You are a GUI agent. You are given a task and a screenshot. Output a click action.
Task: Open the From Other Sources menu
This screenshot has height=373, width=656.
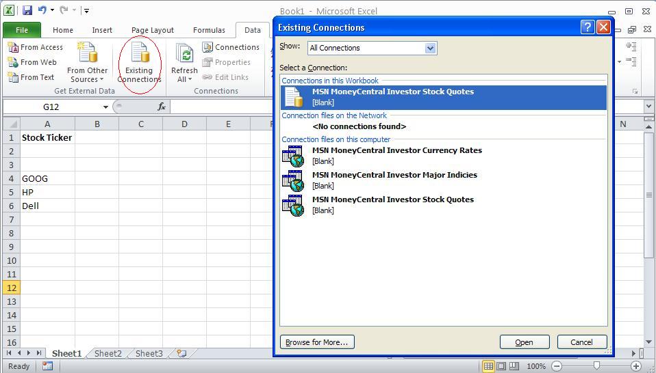[x=88, y=61]
